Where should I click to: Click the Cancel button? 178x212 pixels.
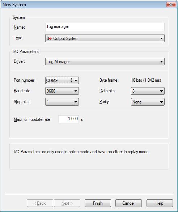pyautogui.click(x=128, y=203)
